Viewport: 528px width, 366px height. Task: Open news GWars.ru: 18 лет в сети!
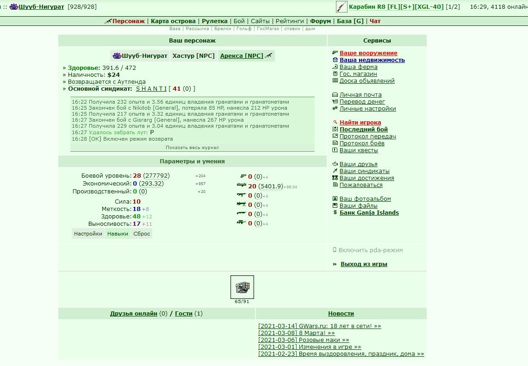(320, 326)
